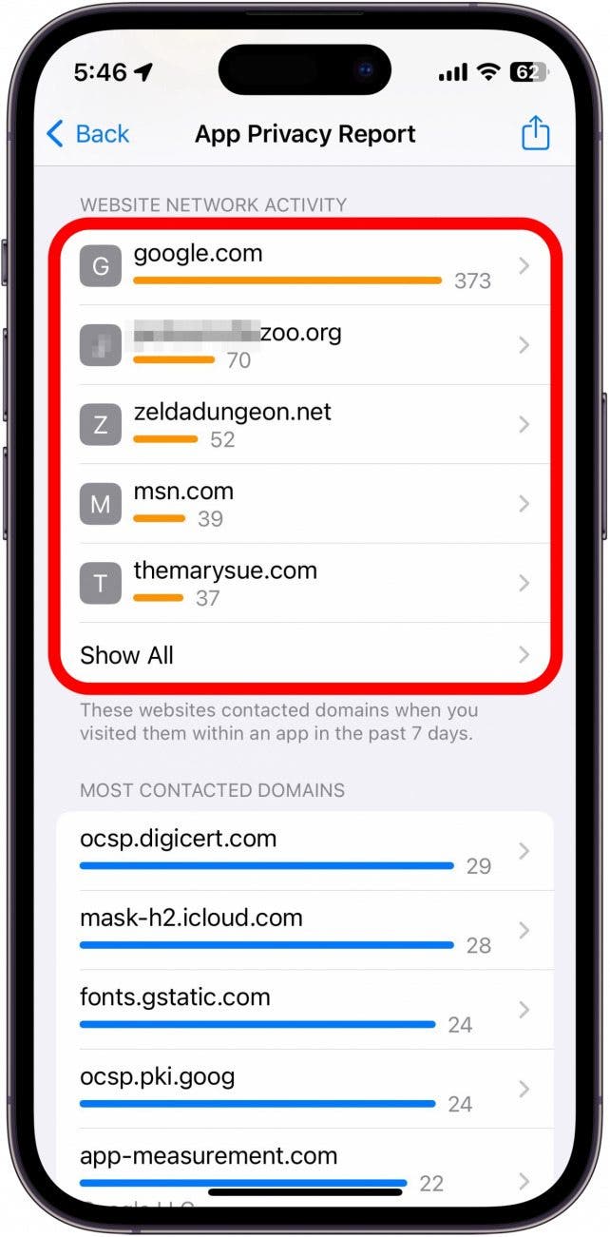Image resolution: width=610 pixels, height=1237 pixels.
Task: Tap the M icon for msn.com
Action: pos(101,504)
